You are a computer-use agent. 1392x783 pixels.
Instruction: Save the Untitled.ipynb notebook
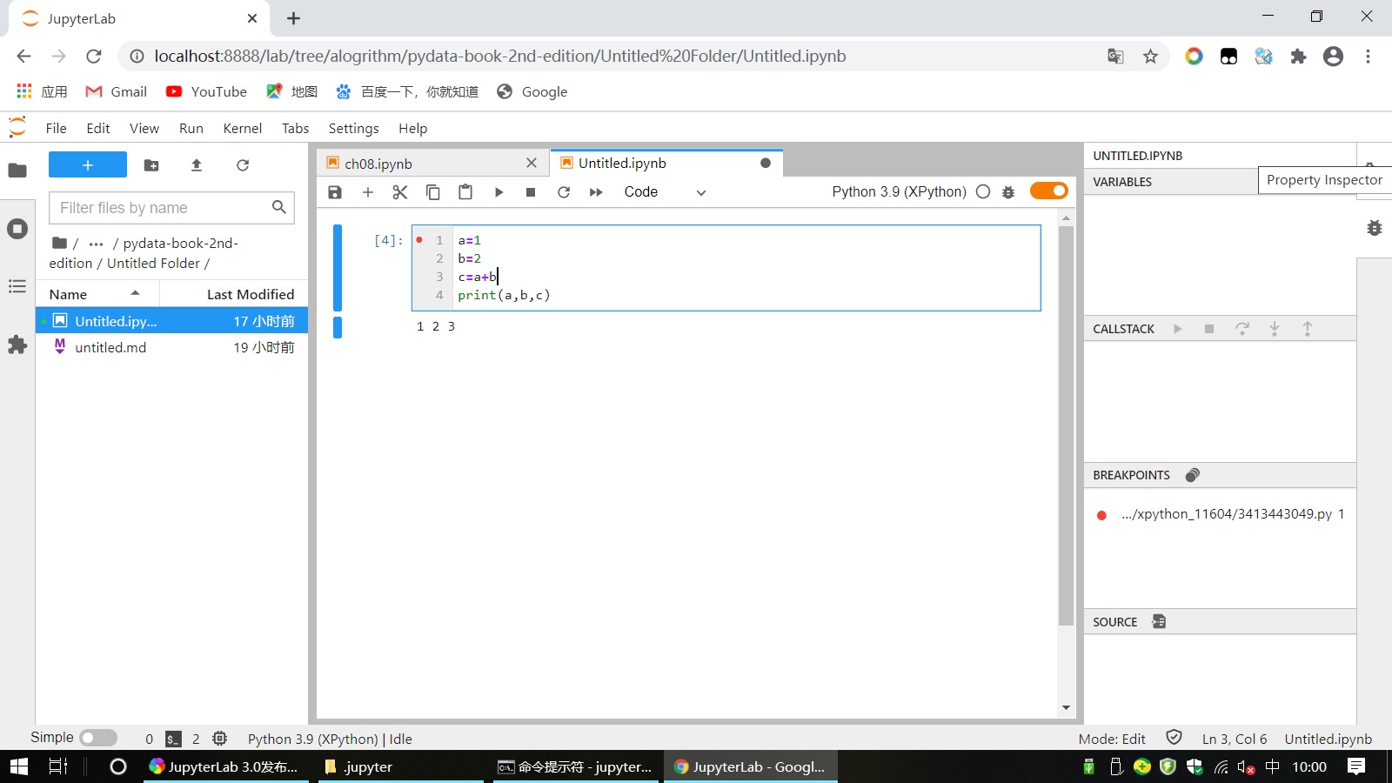[x=334, y=192]
